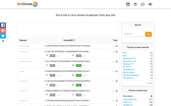171x106 pixels.
Task: Click user icon in cc9b7f5fe416069 row
Action: (116, 52)
